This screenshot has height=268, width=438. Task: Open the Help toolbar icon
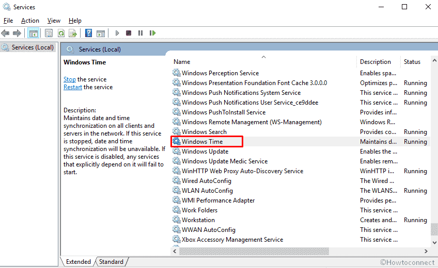point(88,33)
